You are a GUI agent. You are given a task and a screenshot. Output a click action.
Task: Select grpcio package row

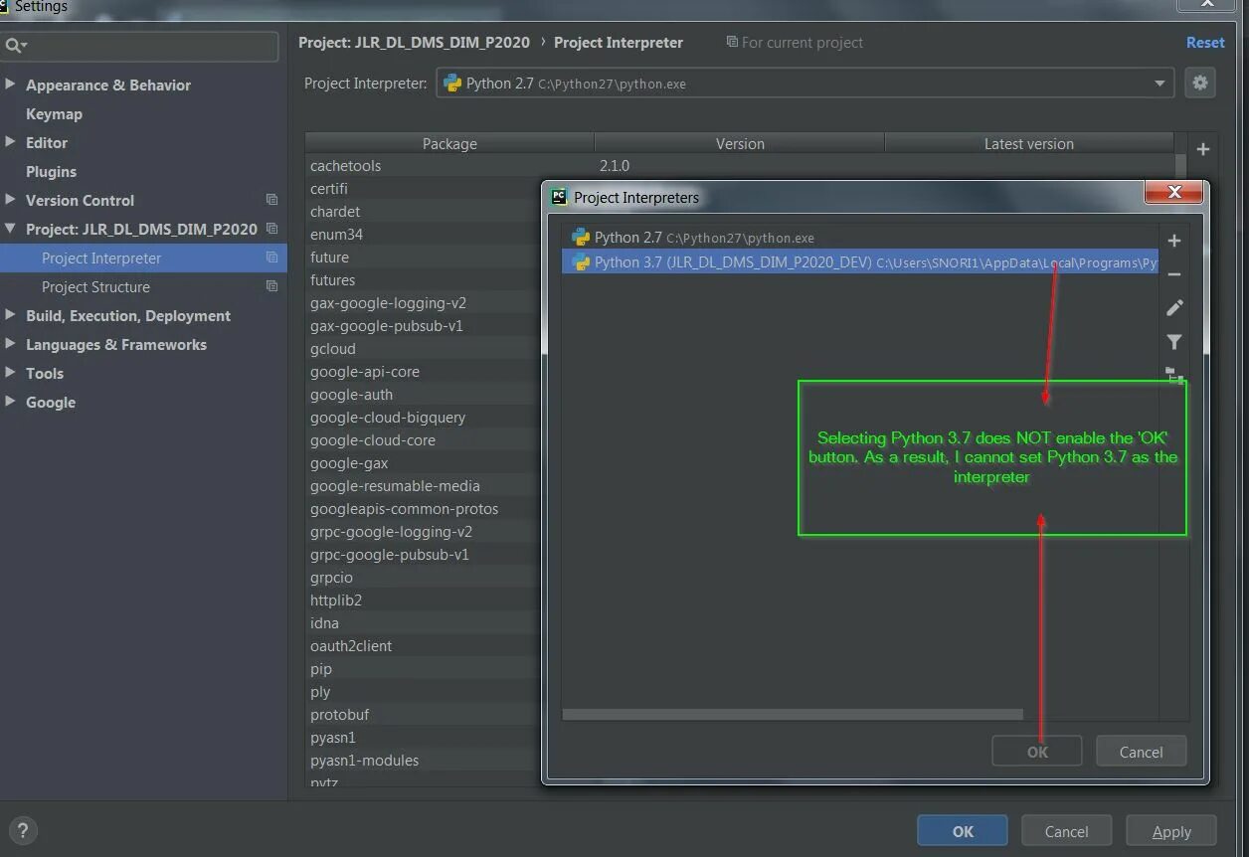pyautogui.click(x=331, y=577)
